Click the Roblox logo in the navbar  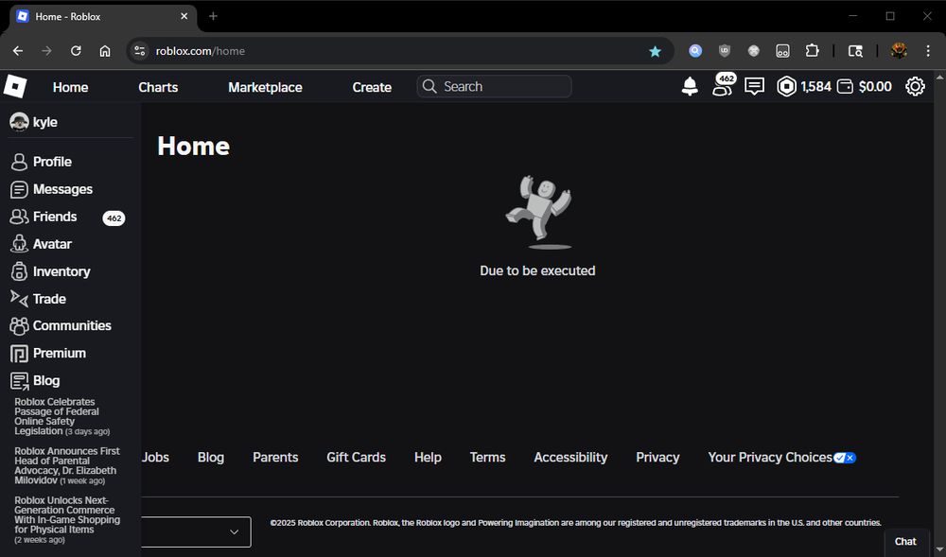[15, 86]
